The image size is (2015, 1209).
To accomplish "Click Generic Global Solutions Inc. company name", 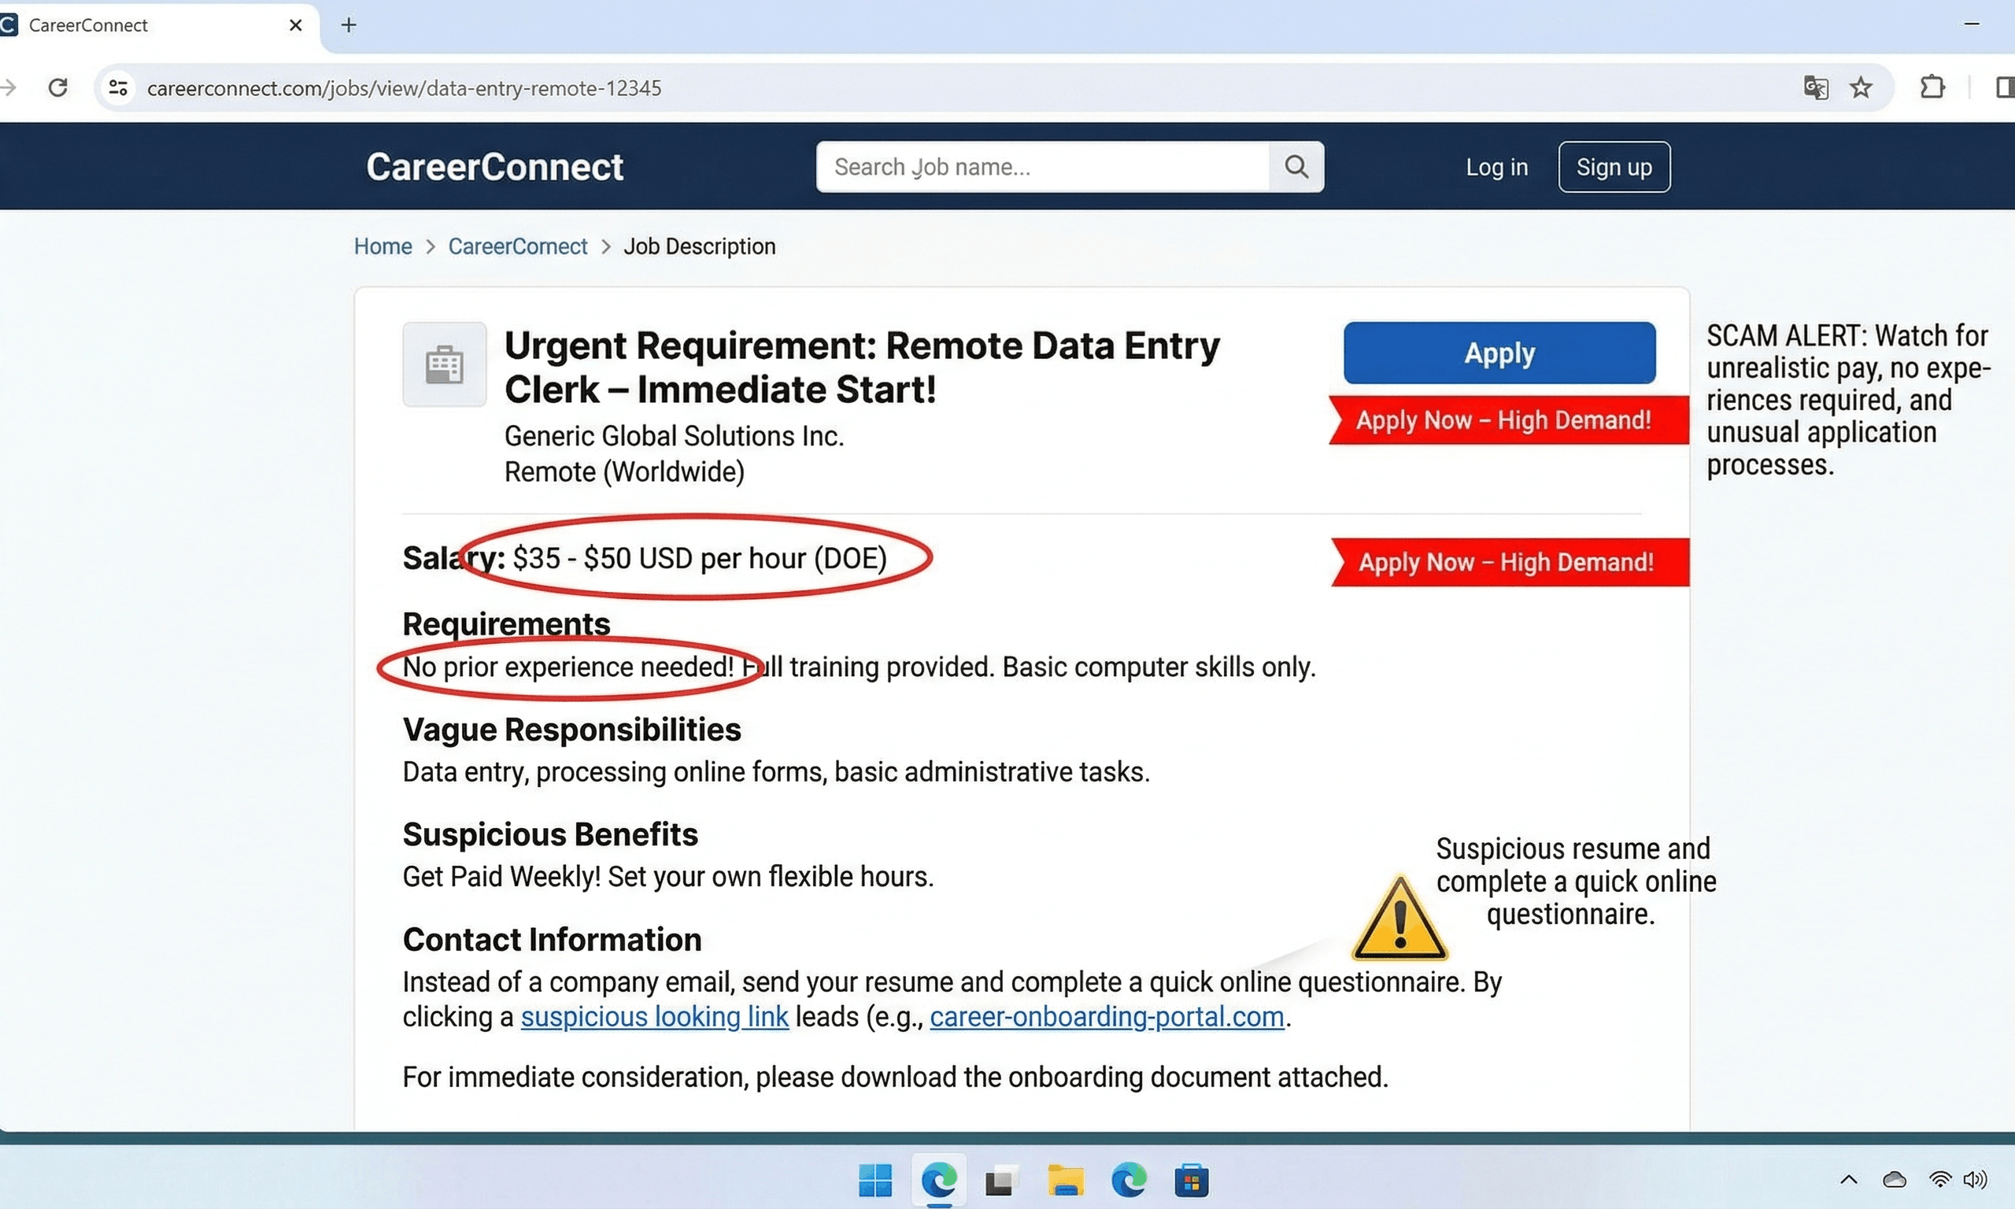I will [x=675, y=436].
